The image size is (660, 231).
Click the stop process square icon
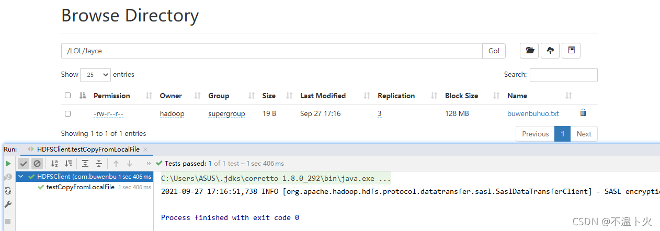(8, 222)
